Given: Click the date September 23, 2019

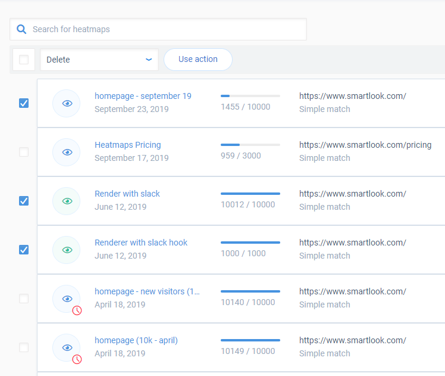Looking at the screenshot, I should pos(131,109).
